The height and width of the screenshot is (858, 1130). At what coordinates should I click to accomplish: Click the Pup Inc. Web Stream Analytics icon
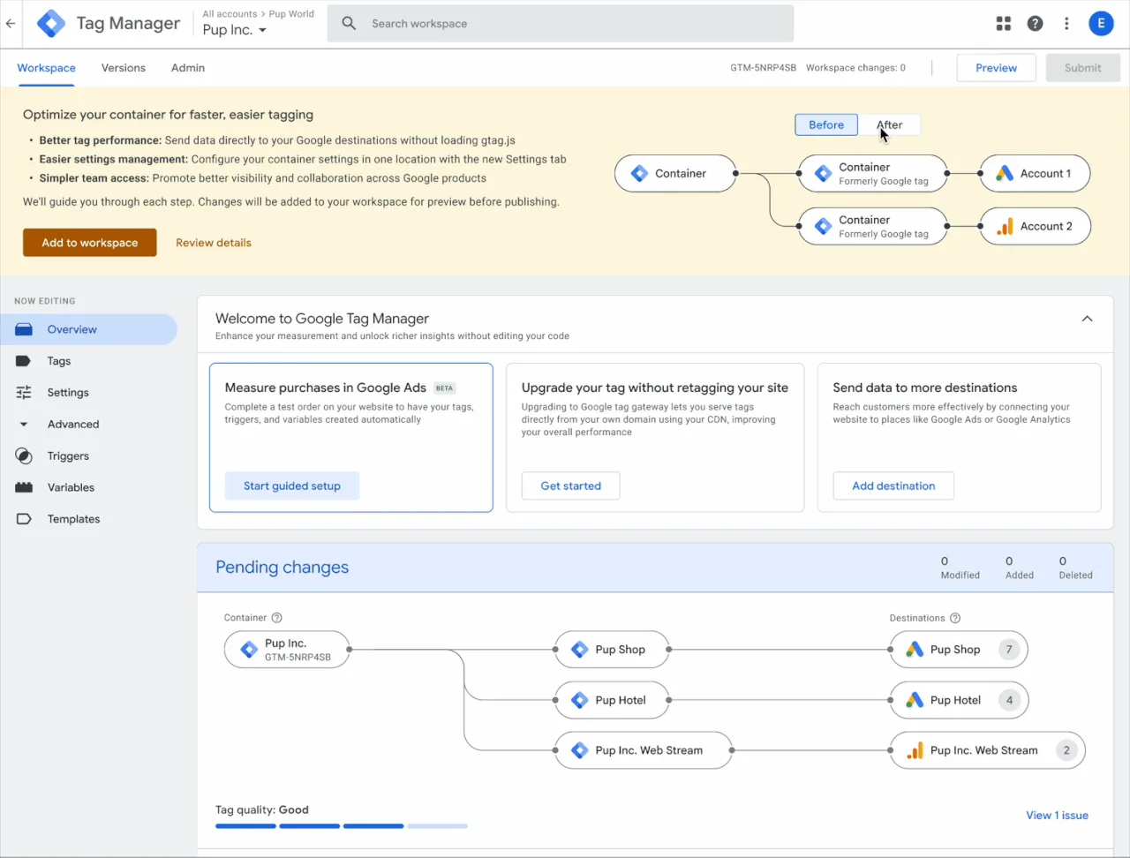pyautogui.click(x=915, y=750)
